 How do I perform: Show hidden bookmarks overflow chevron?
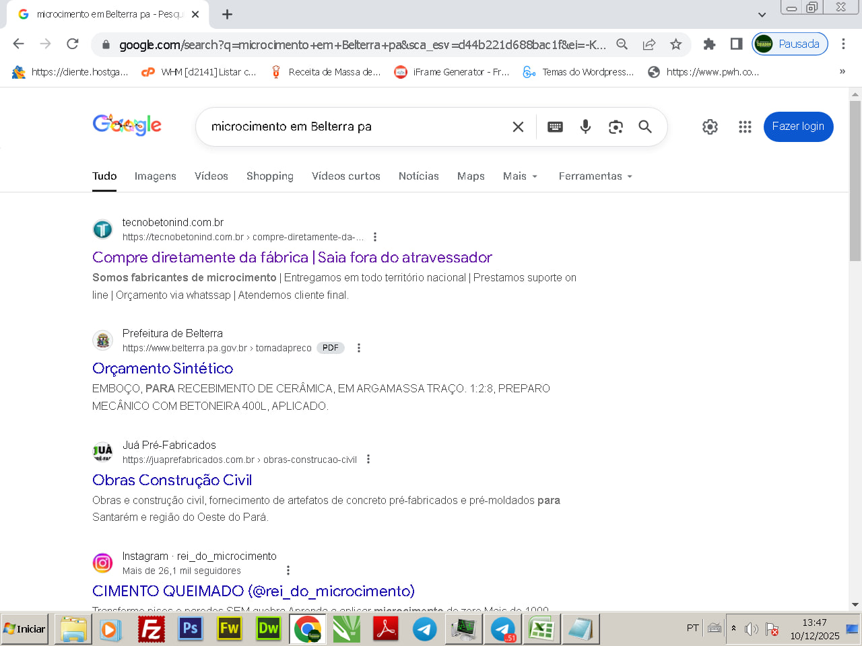click(842, 71)
